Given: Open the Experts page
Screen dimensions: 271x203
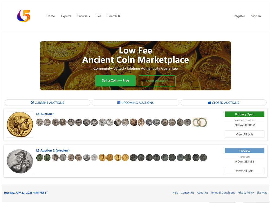Looking at the screenshot, I should [x=66, y=16].
